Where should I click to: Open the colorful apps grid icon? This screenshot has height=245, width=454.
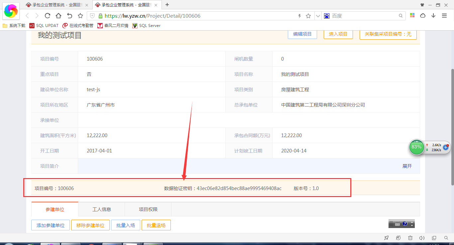(x=412, y=15)
